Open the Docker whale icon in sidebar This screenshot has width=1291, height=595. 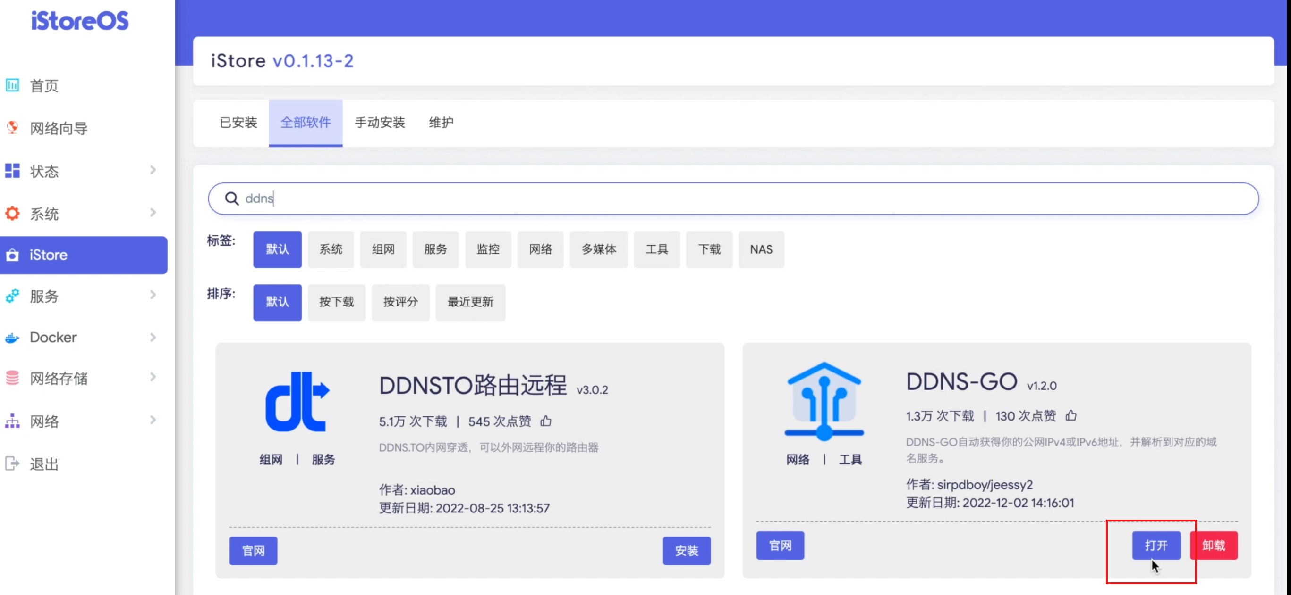13,337
